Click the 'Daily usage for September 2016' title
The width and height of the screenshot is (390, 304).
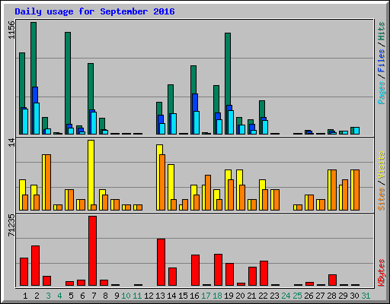click(x=94, y=11)
